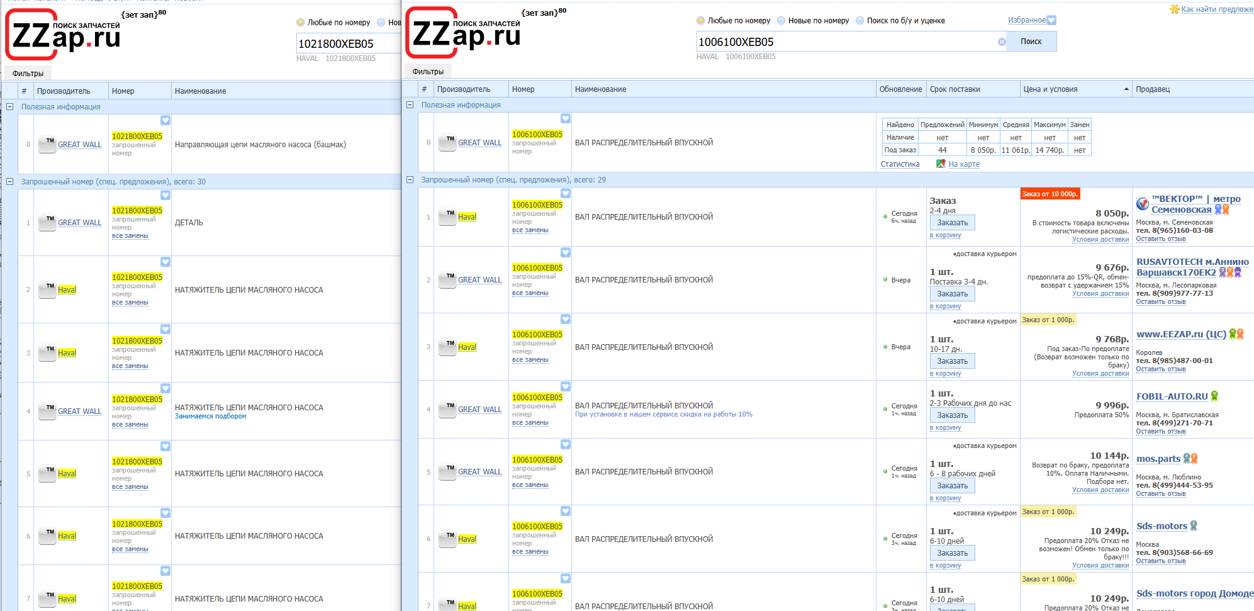The height and width of the screenshot is (611, 1254).
Task: Click bookmark icon in left window row 3
Action: 165,329
